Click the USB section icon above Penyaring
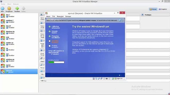This screenshot has height=95, width=170. point(41,65)
